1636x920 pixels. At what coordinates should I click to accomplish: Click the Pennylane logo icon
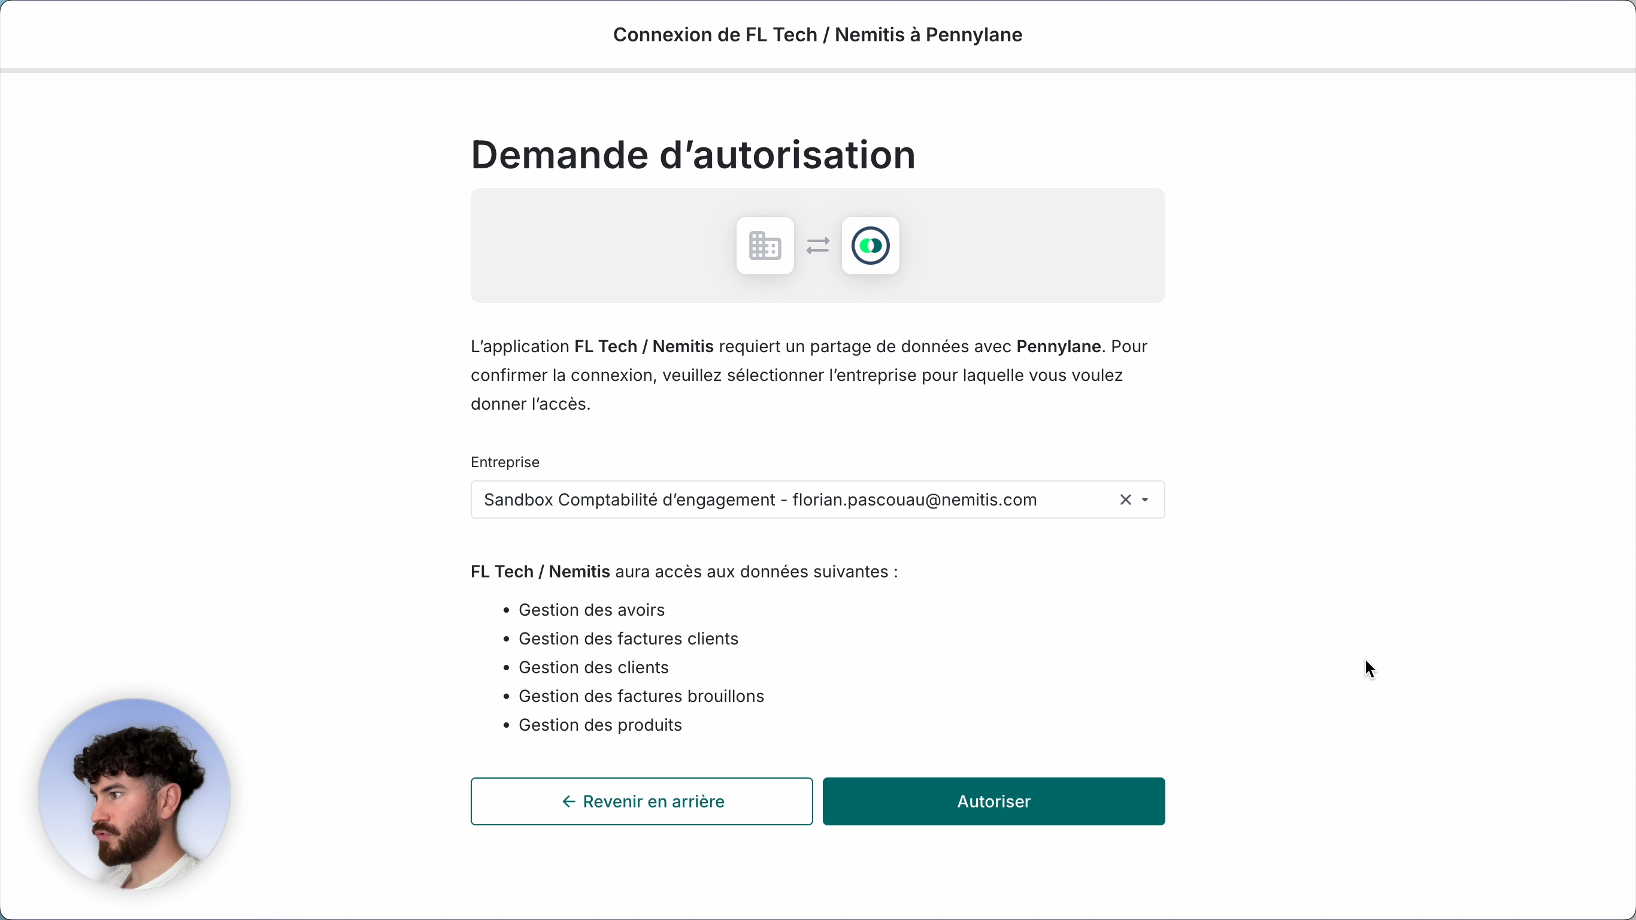pyautogui.click(x=870, y=246)
